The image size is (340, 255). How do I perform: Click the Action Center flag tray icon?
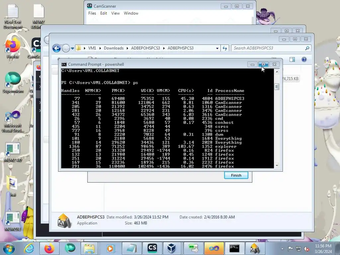coord(290,249)
